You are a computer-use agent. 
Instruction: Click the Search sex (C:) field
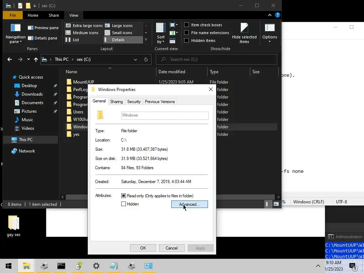click(x=216, y=59)
